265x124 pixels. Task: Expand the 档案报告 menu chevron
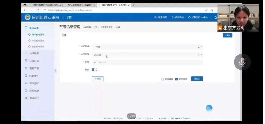point(51,76)
